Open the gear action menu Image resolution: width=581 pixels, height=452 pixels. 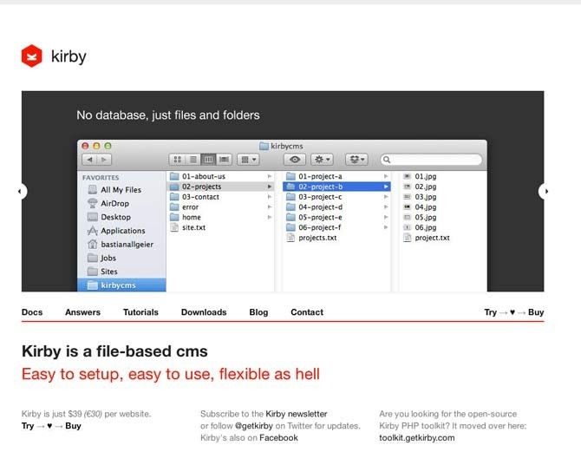coord(322,160)
